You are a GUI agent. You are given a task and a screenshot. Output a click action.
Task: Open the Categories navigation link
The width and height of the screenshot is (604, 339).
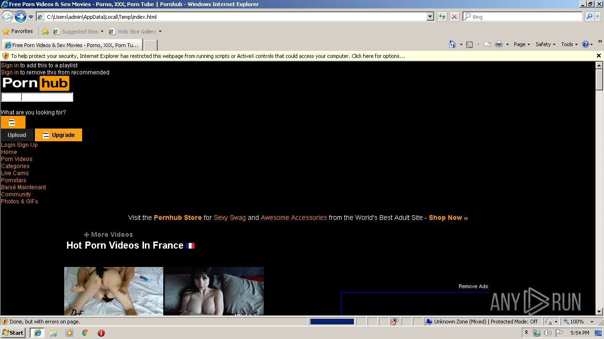coord(15,166)
